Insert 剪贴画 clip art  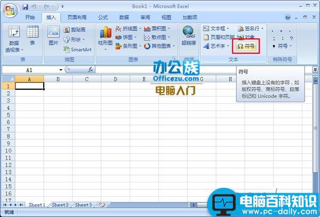[75, 30]
